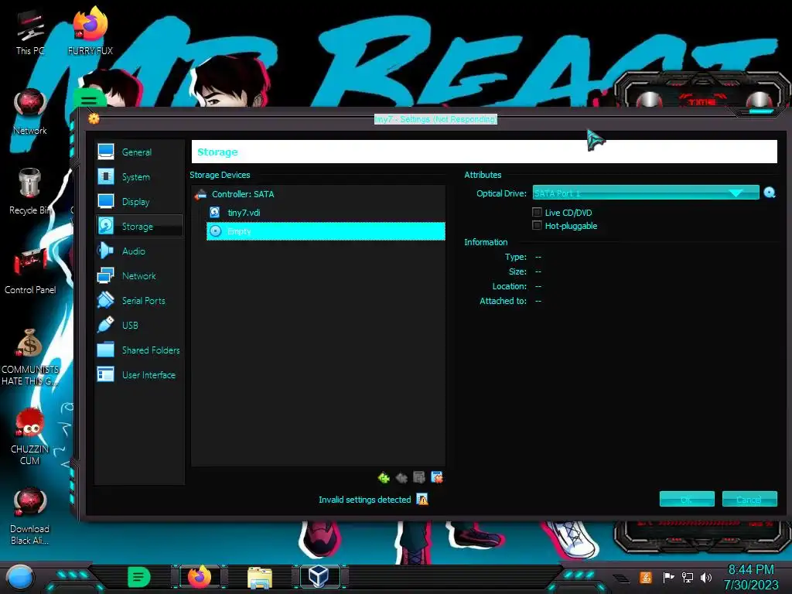Click the invalid settings warning icon

tap(422, 500)
